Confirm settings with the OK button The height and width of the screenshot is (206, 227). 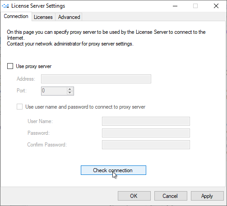tap(134, 196)
